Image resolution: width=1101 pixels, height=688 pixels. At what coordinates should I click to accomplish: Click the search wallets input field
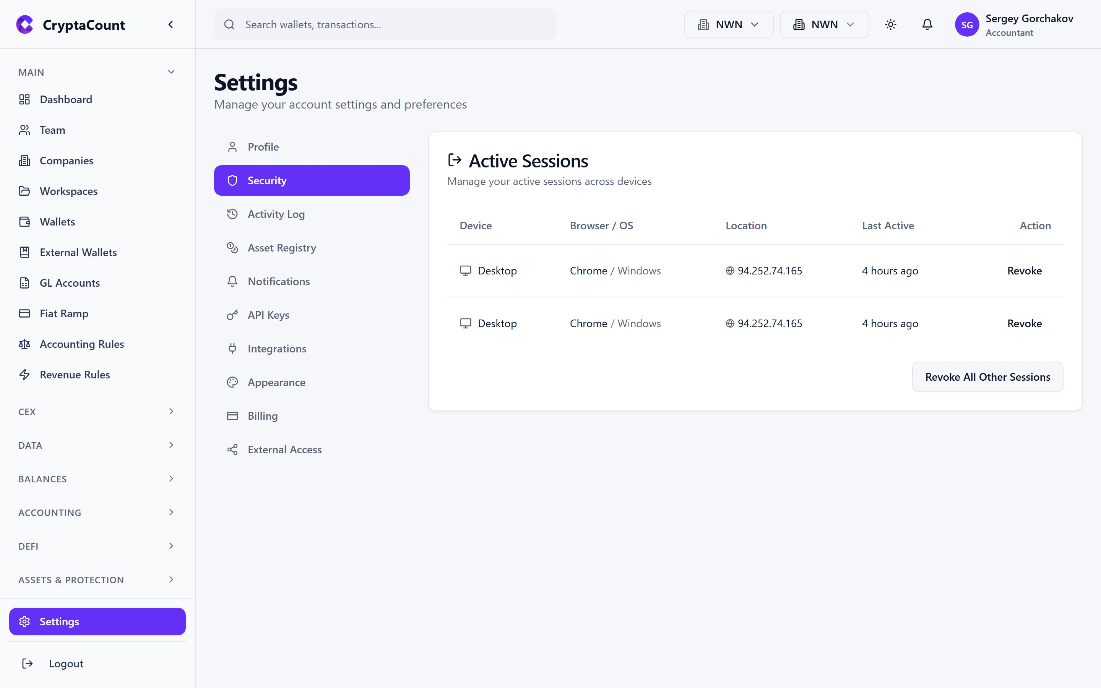point(385,24)
